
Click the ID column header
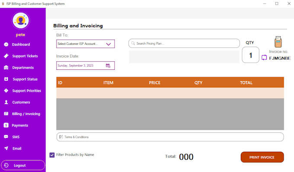click(60, 83)
